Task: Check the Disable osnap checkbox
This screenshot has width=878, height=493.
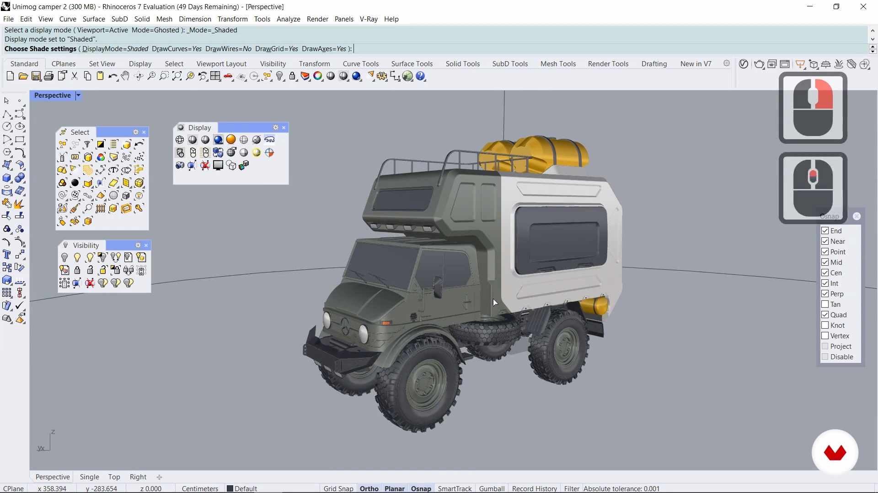Action: point(825,357)
